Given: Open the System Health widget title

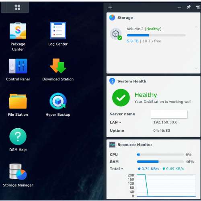Looking at the screenshot, I should point(132,81).
